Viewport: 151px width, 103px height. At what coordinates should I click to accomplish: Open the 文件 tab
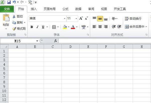[7, 9]
